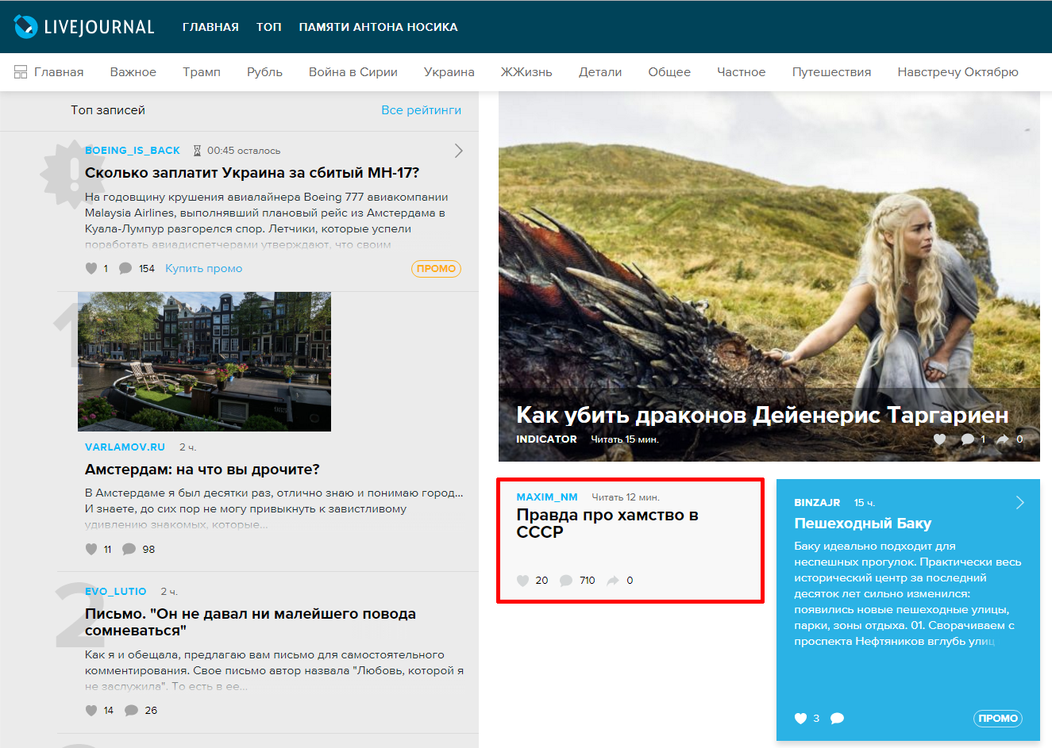Like the Амстердам post via heart icon

click(x=91, y=549)
